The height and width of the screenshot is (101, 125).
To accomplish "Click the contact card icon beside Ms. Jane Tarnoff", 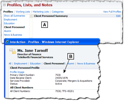I will coord(13,51).
